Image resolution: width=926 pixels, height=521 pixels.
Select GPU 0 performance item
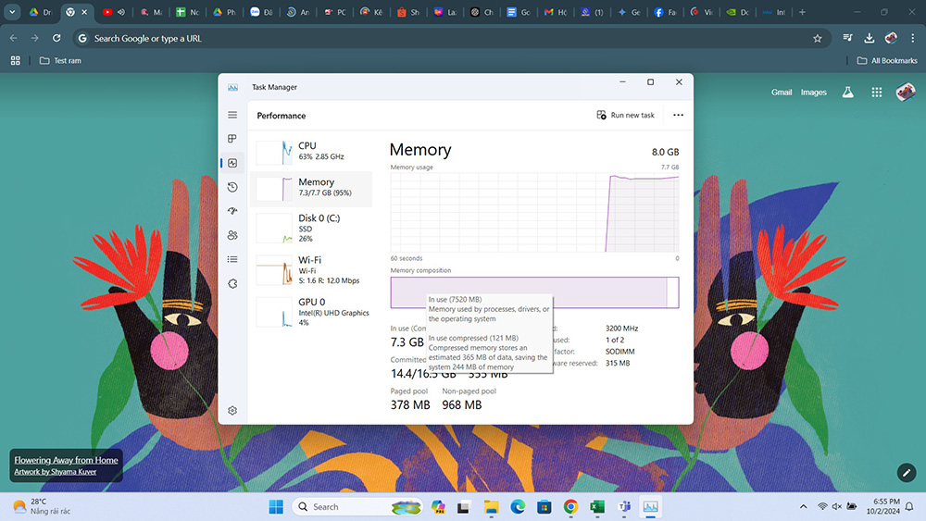pos(311,312)
